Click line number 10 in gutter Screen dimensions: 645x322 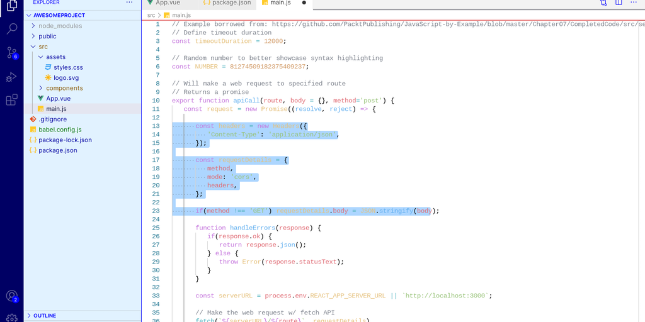pos(156,101)
